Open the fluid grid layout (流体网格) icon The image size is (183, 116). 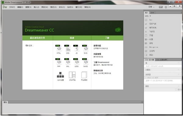(x=72, y=76)
